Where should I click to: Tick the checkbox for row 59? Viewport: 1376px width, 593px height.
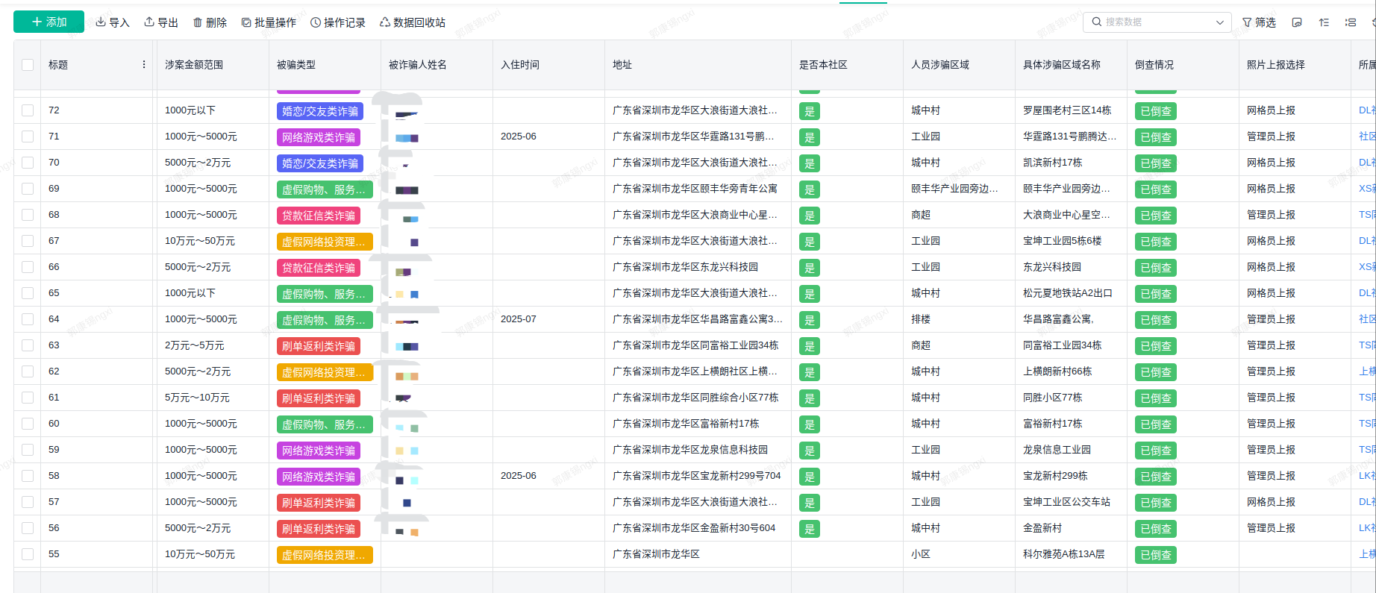[x=28, y=450]
